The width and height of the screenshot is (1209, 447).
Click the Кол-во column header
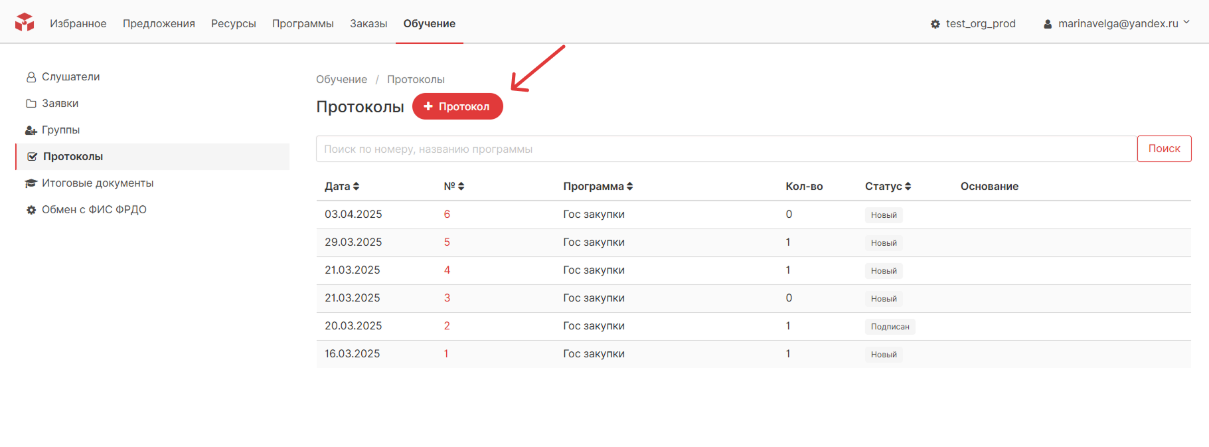tap(804, 187)
